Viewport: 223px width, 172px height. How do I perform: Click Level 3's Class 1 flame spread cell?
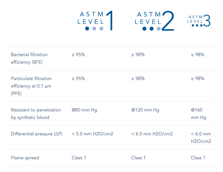pos(198,158)
